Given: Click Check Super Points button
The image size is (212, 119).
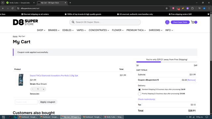Looking at the screenshot, I should [x=180, y=22].
